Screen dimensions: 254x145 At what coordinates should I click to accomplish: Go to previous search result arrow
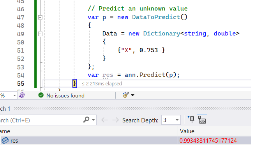pos(104,120)
